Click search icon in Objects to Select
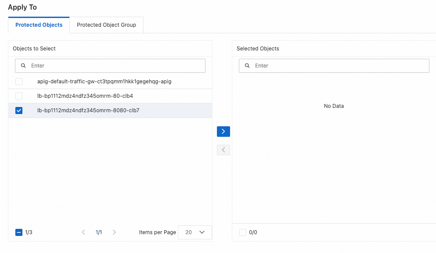This screenshot has width=436, height=253. (23, 65)
